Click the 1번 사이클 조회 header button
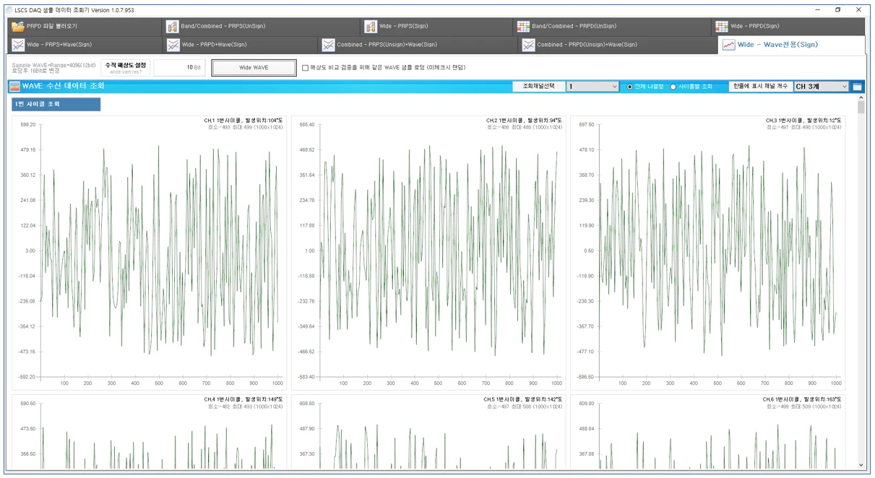875x478 pixels. pos(56,104)
